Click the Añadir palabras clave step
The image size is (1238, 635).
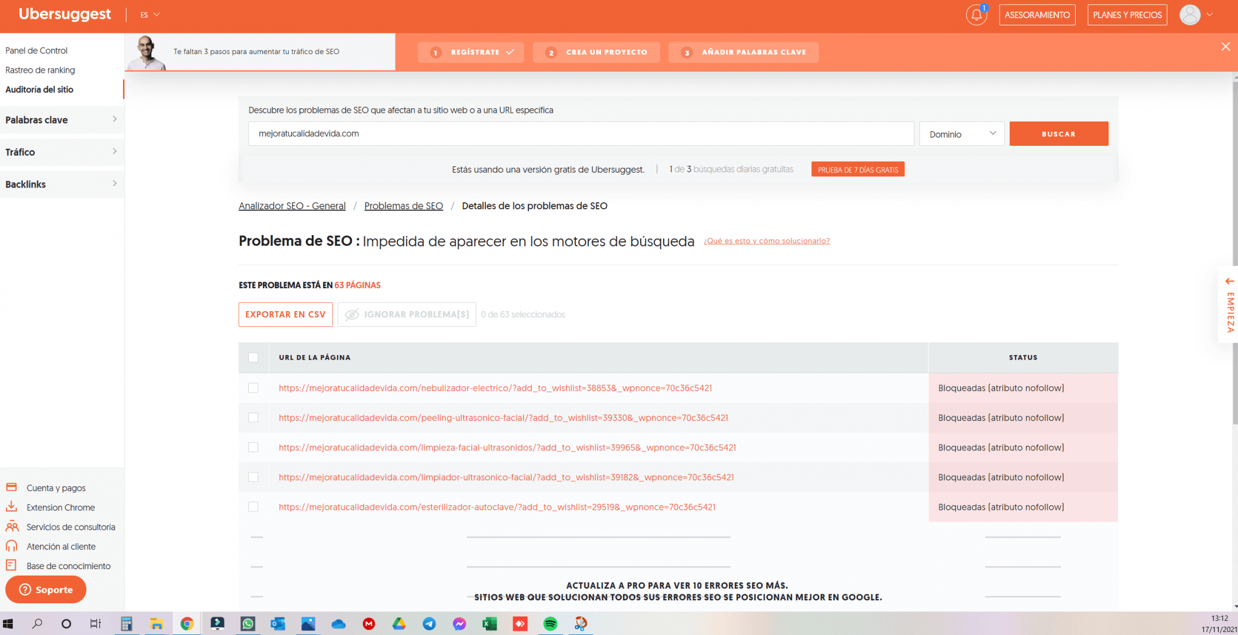coord(743,52)
